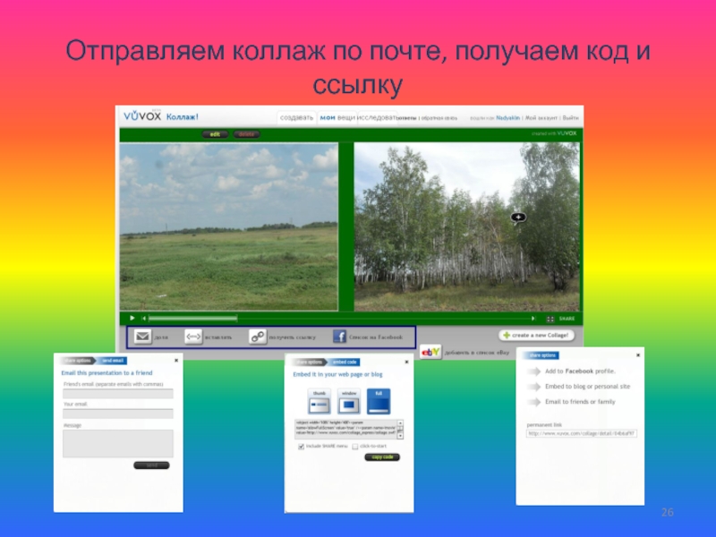Click the delete button above collage
This screenshot has height=537, width=716.
tap(246, 134)
